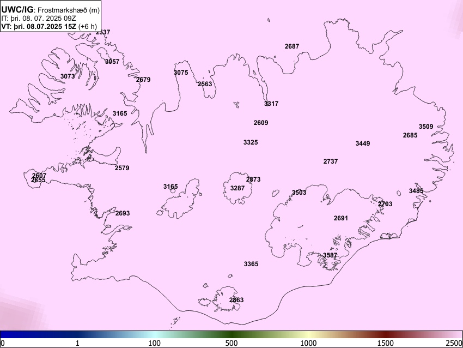Click the '1000' legend label
Image resolution: width=463 pixels, height=348 pixels.
point(308,343)
